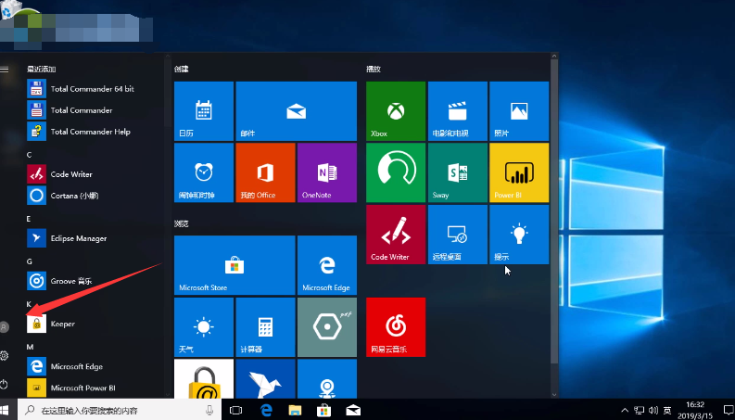
Task: Open the Photos (照片) tile
Action: pos(519,111)
